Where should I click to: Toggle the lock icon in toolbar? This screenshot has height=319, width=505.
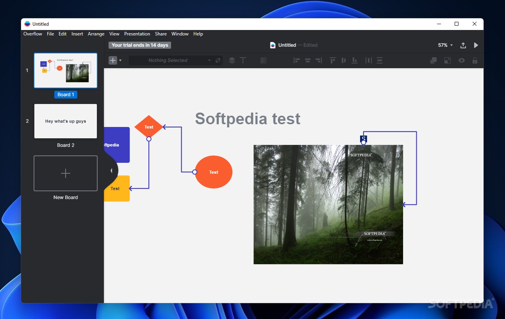pos(475,60)
